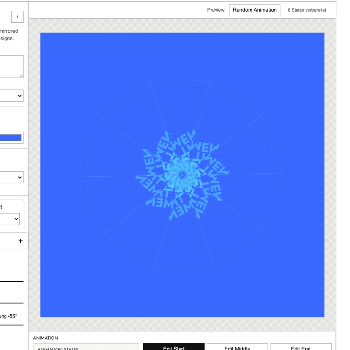Open the dropdown just below the text area
The image size is (350, 350).
(11, 96)
